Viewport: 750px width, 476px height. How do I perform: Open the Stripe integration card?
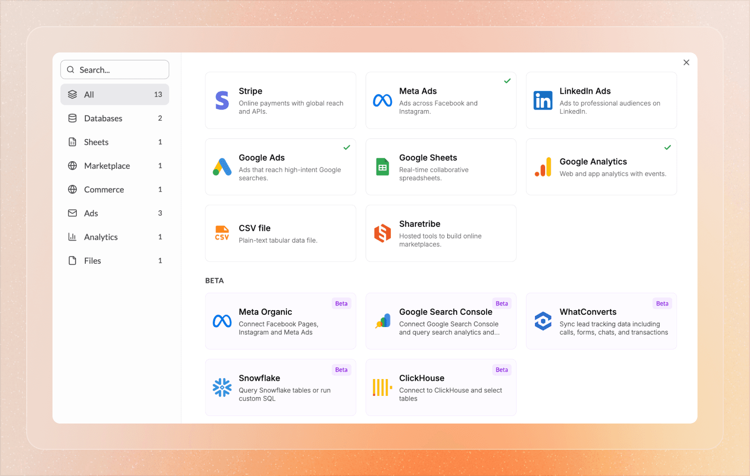tap(281, 100)
